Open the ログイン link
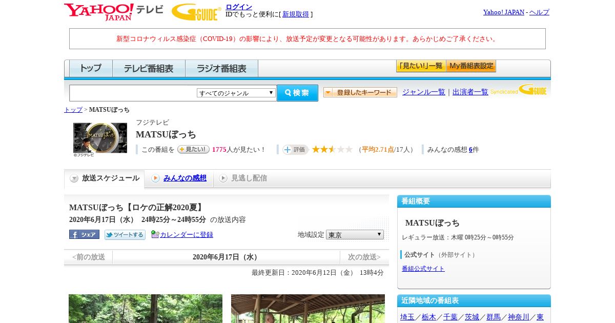Viewport: 615px width, 323px height. (239, 7)
